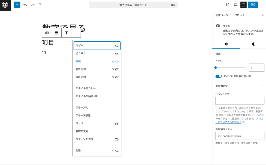Open the document overview list view
The height and width of the screenshot is (165, 266).
click(x=41, y=5)
